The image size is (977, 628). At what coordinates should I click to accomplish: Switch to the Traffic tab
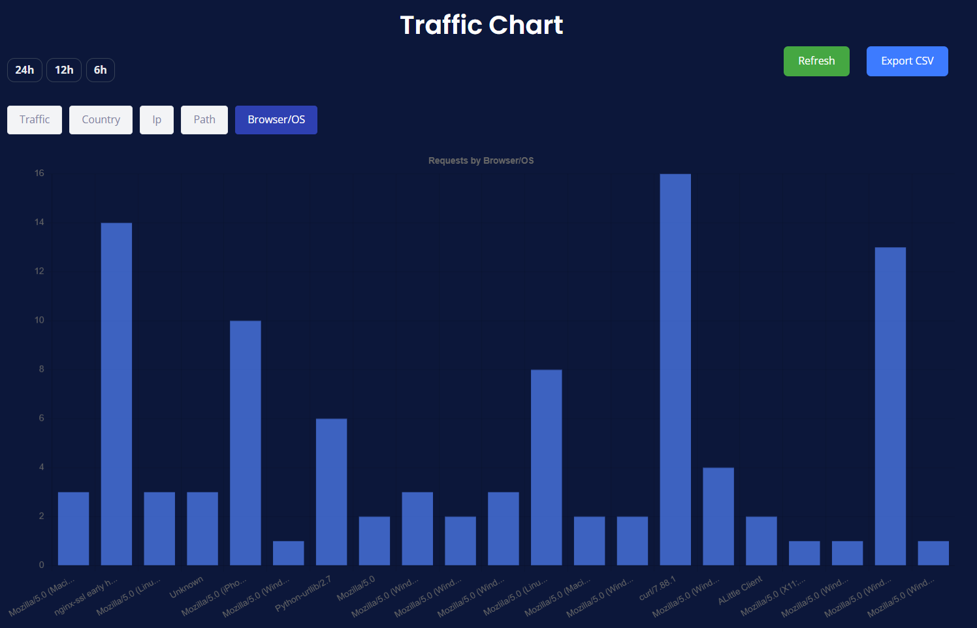coord(34,119)
